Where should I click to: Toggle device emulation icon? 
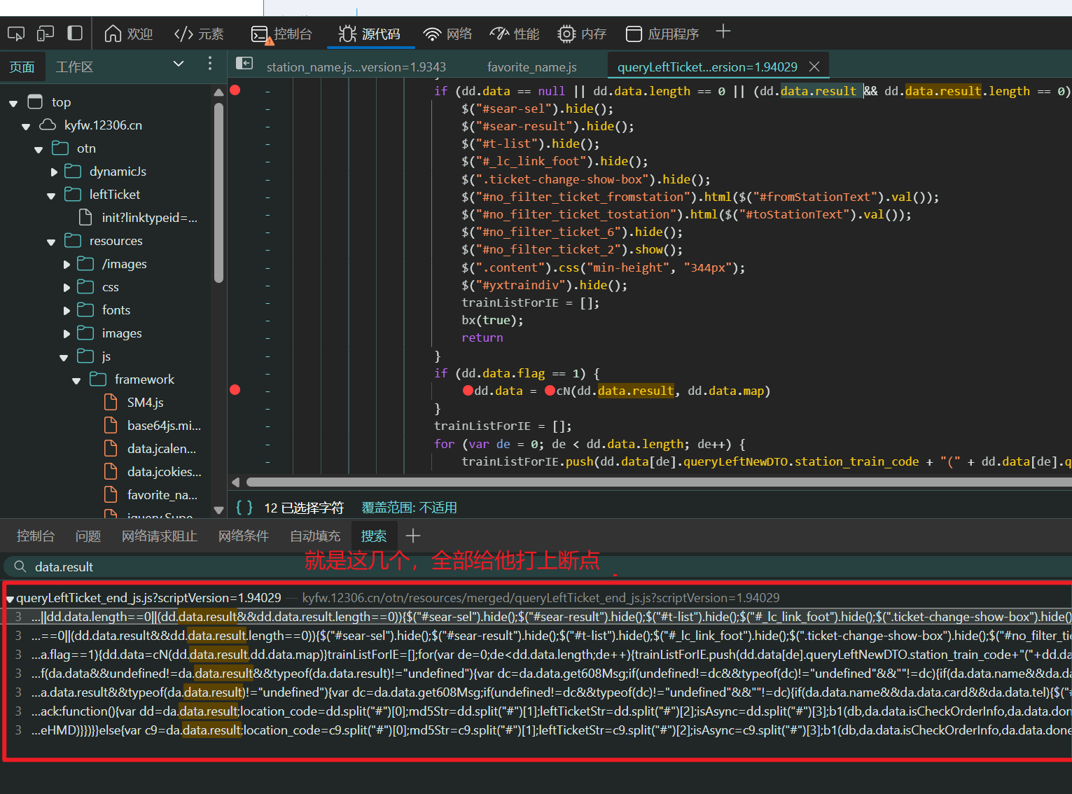point(46,34)
